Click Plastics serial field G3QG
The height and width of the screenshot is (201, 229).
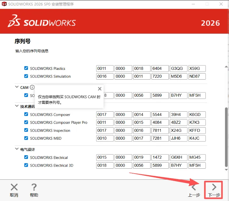pos(179,68)
